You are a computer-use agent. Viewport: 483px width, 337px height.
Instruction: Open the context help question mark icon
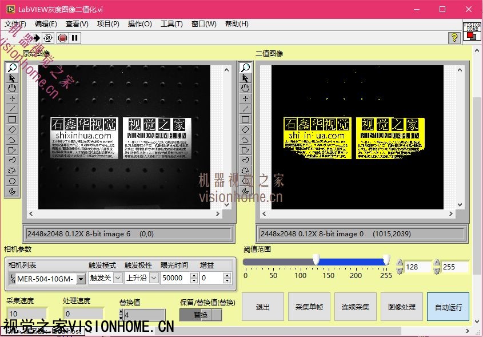tap(454, 38)
